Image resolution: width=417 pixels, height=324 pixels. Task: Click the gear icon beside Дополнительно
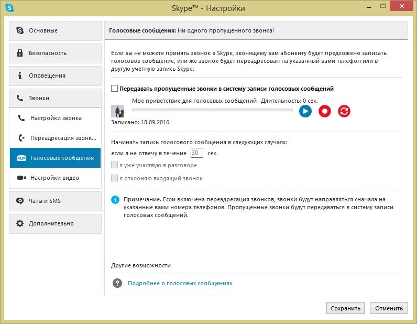pyautogui.click(x=20, y=223)
